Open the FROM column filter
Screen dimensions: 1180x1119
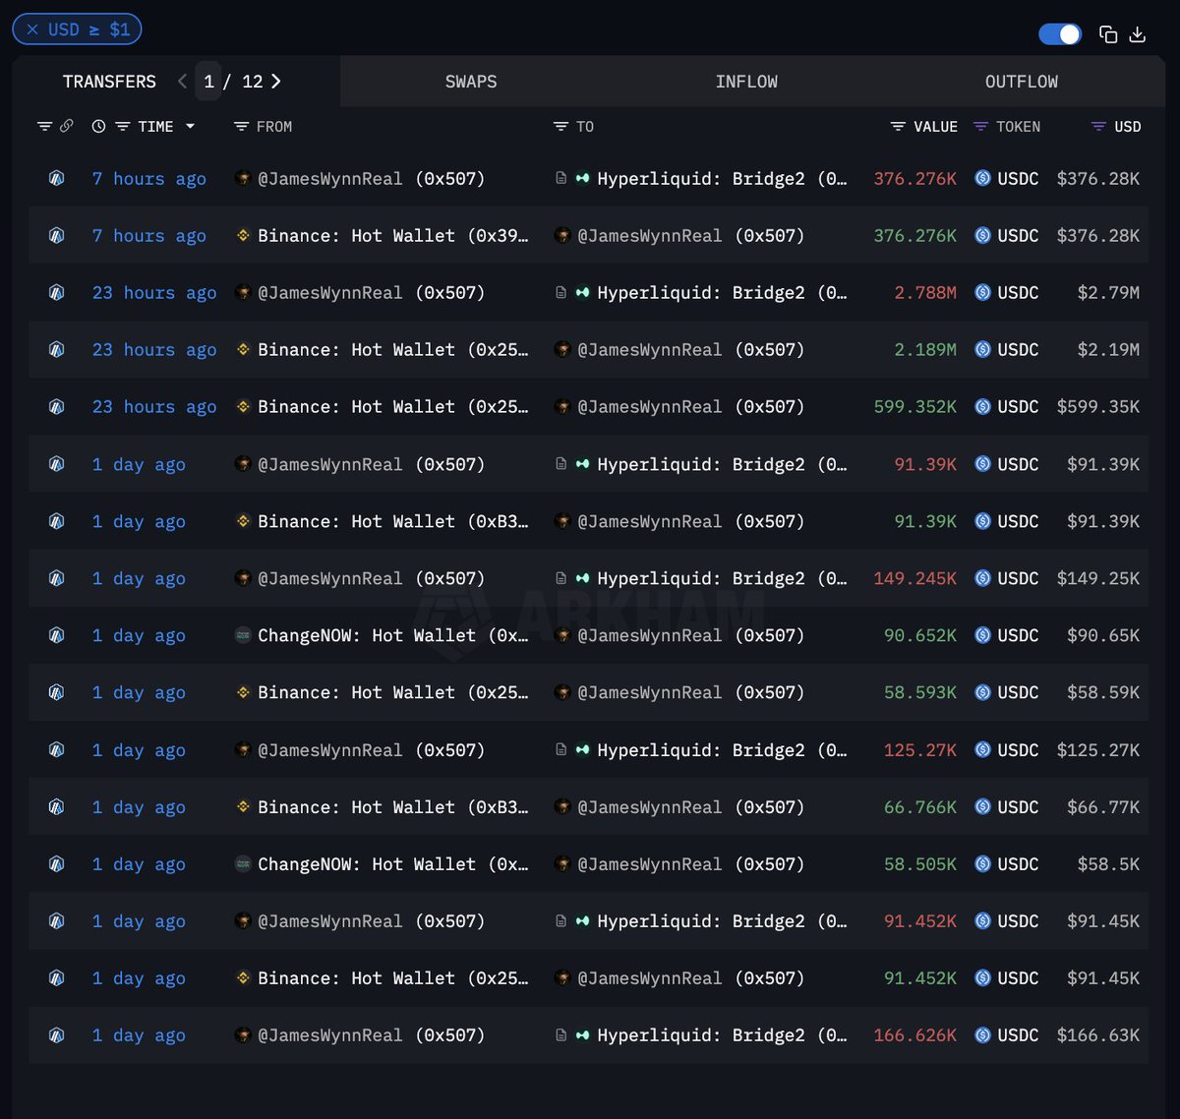pyautogui.click(x=241, y=126)
